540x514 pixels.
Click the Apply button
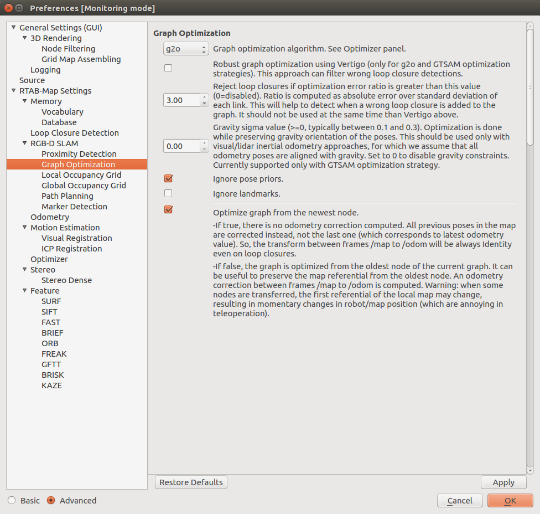click(503, 482)
